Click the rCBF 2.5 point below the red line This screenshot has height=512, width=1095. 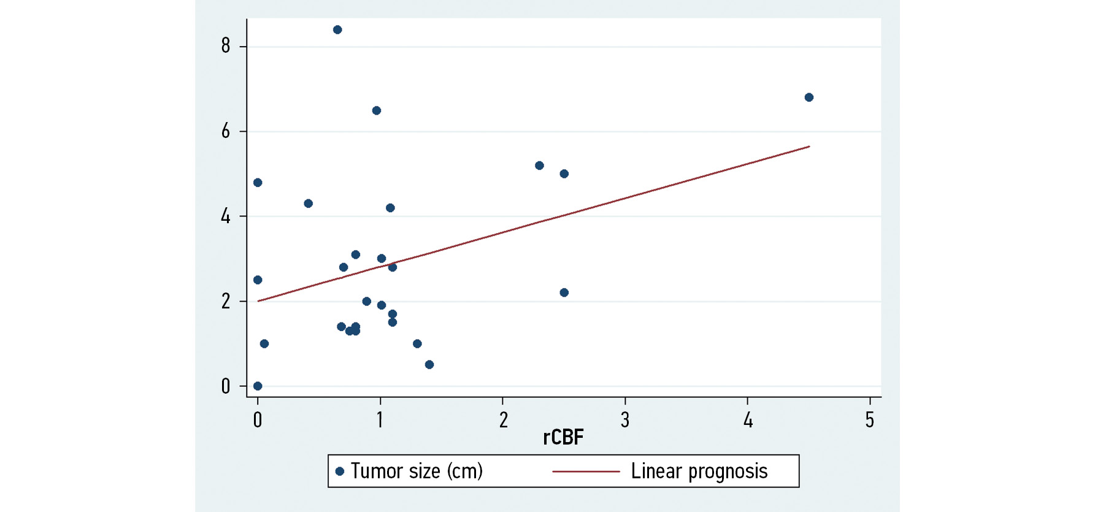pos(564,292)
